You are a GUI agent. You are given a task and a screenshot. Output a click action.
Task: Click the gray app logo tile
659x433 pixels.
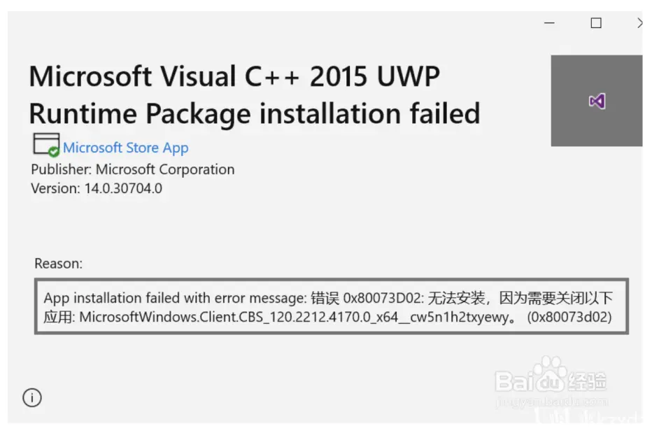[x=597, y=101]
